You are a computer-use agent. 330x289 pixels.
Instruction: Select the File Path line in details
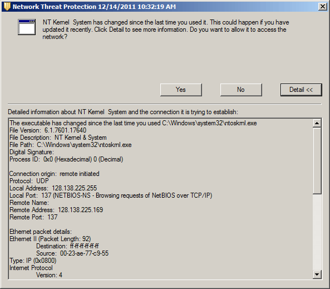[x=71, y=145]
